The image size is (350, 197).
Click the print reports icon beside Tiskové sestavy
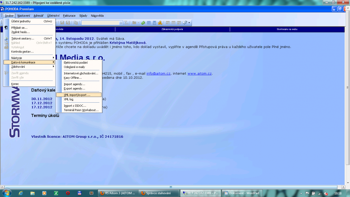(6, 39)
